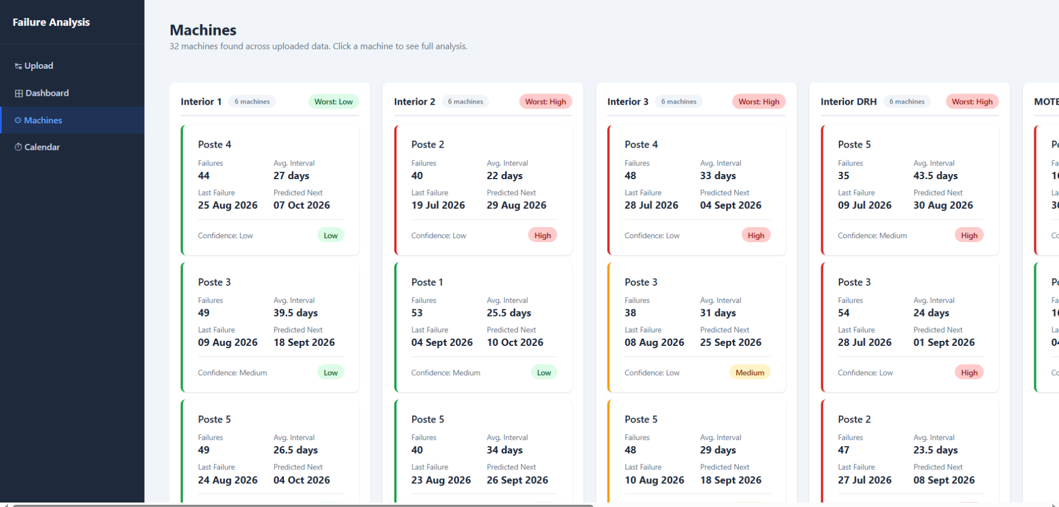
Task: Click '43.5 days' average interval value
Action: (x=936, y=176)
